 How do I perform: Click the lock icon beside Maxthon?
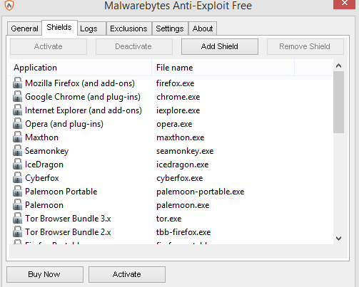(x=17, y=137)
